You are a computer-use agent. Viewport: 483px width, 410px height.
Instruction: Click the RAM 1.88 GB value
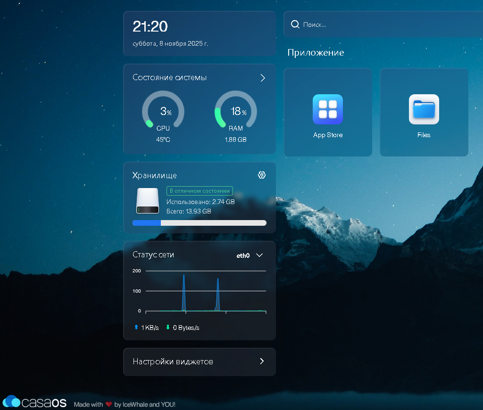(236, 139)
